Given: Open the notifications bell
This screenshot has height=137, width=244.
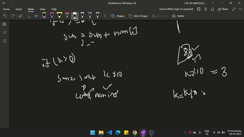Looking at the screenshot, I should [212, 9].
